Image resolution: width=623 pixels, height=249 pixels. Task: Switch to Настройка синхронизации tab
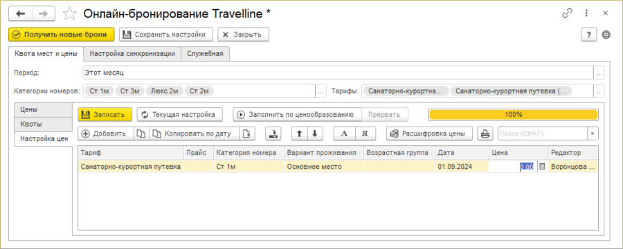132,54
